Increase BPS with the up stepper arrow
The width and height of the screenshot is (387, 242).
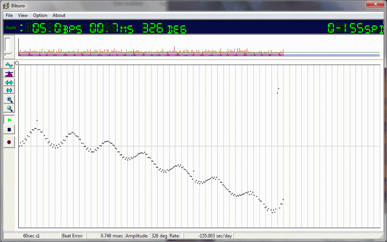tap(22, 25)
